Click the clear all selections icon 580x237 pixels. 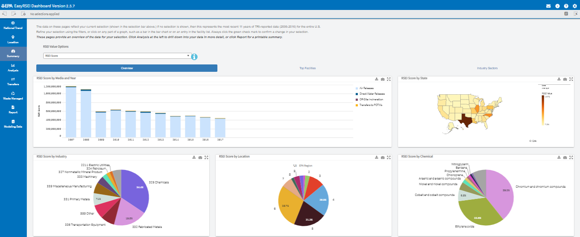coord(23,14)
